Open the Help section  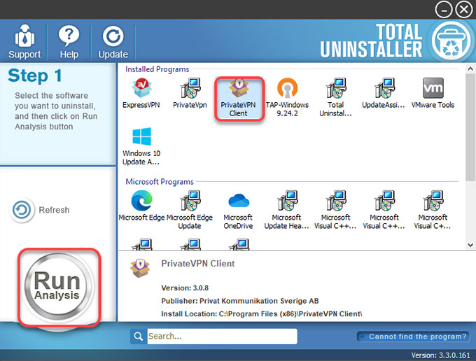tap(69, 41)
